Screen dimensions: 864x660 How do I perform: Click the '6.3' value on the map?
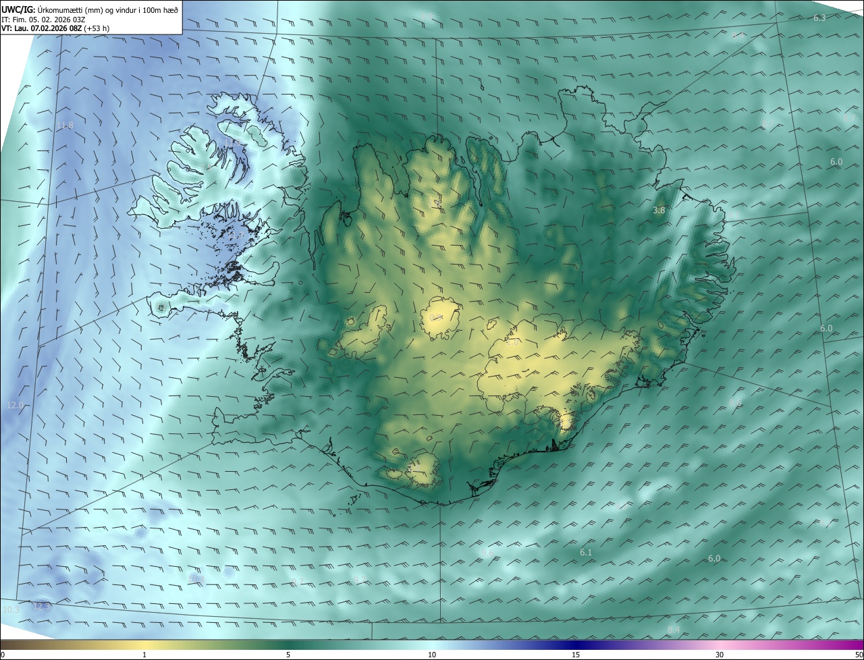coord(819,18)
